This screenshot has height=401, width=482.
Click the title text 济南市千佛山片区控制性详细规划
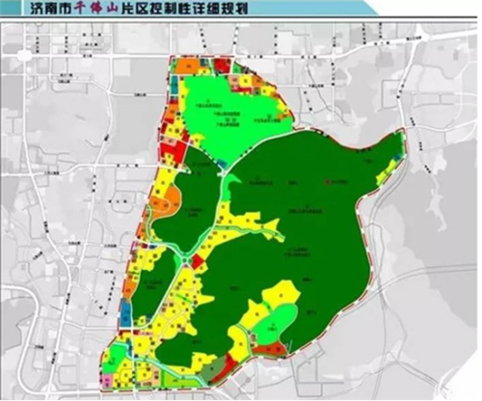(x=139, y=8)
